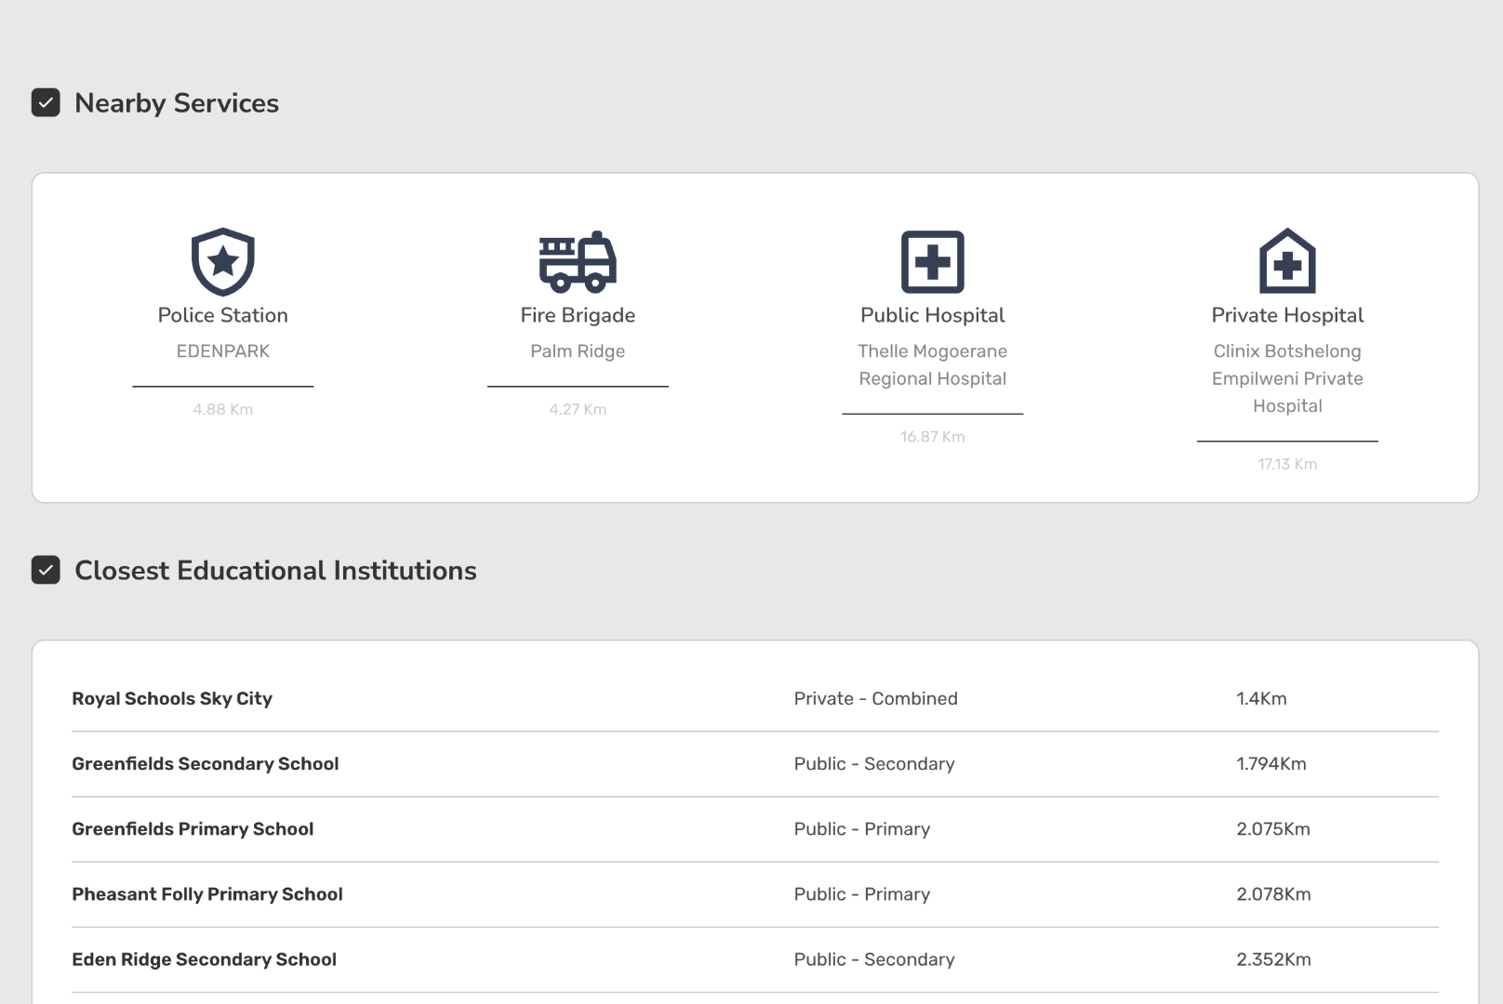The height and width of the screenshot is (1004, 1503).
Task: Click the Police Station shield icon
Action: tap(223, 261)
